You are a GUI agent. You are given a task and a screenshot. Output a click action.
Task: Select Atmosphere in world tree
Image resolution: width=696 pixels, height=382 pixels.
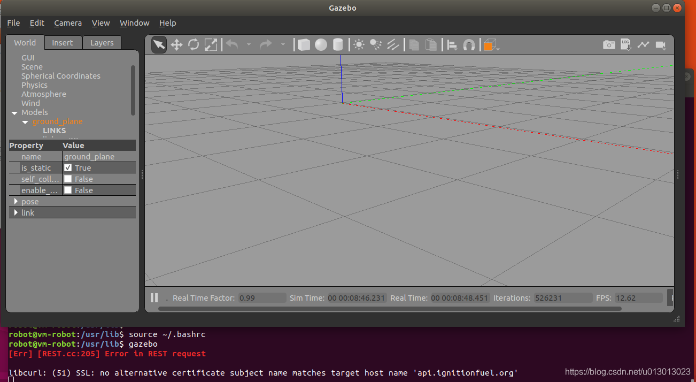click(x=44, y=94)
